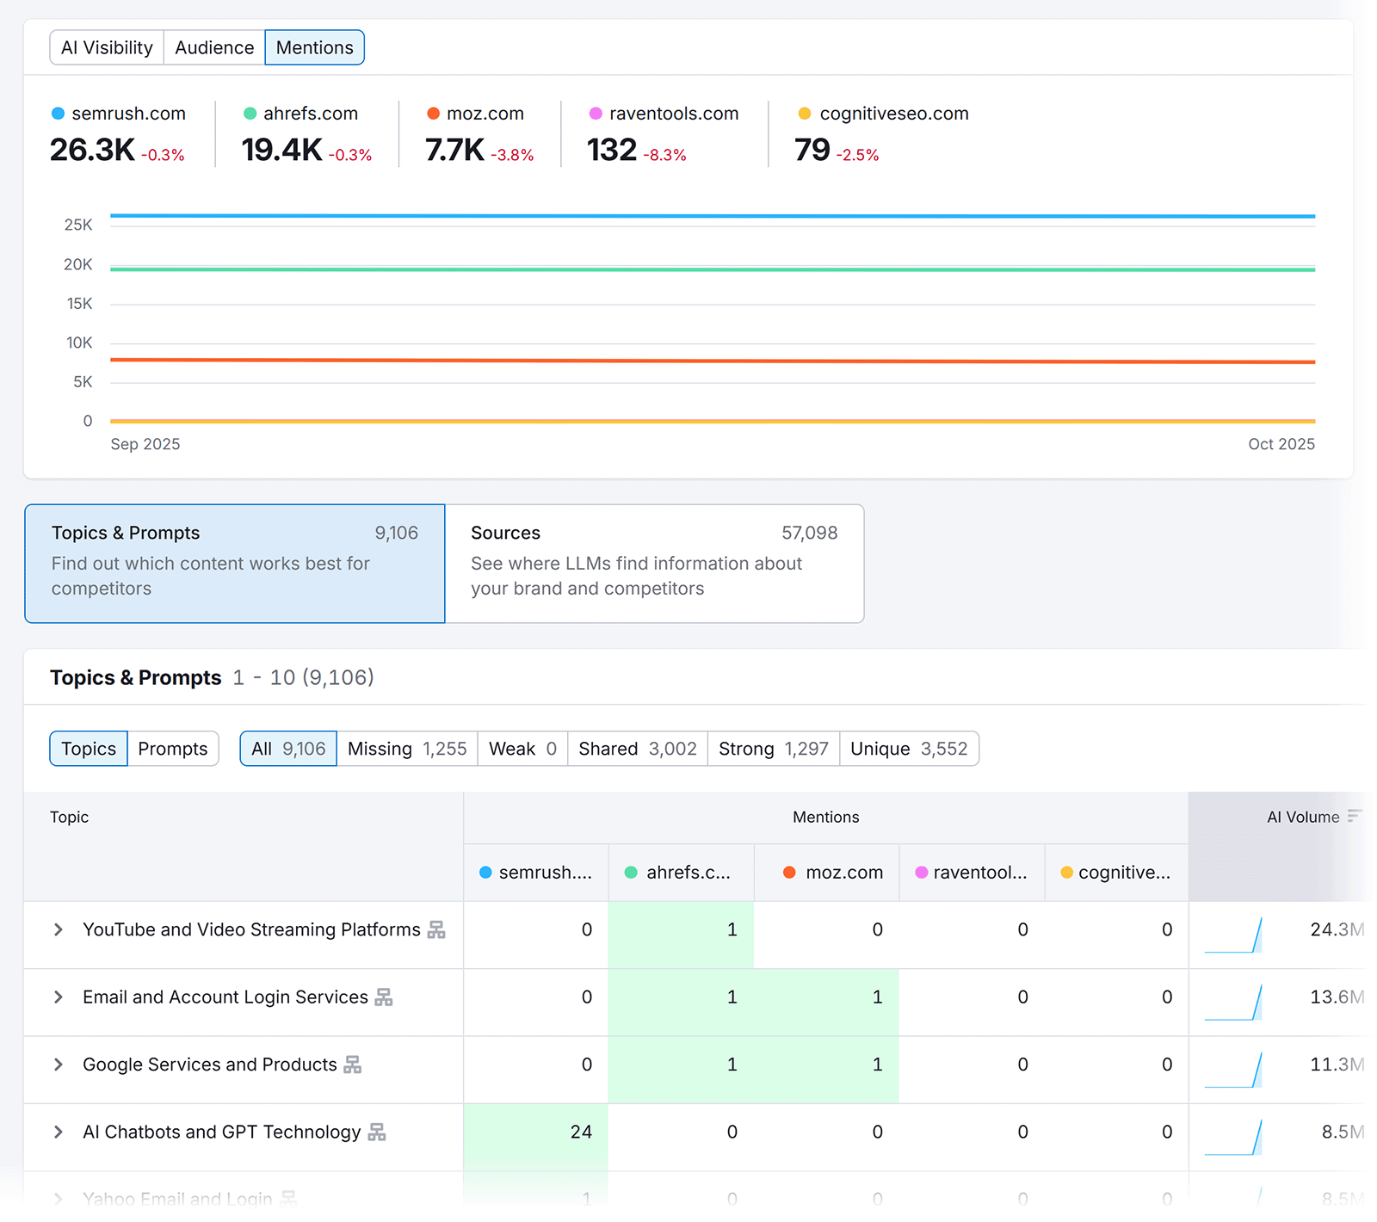1377x1222 pixels.
Task: Open the Audience tab
Action: (213, 47)
